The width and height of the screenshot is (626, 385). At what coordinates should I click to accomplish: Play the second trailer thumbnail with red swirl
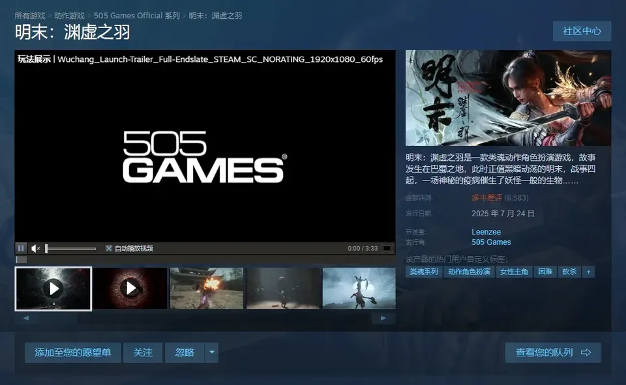pos(130,289)
